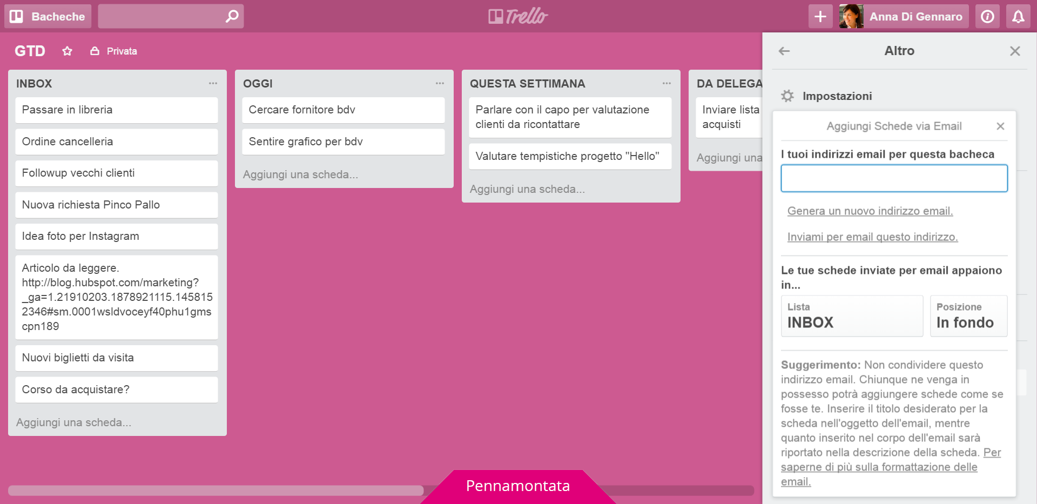Focus the email address input field
The height and width of the screenshot is (504, 1037).
click(x=893, y=178)
